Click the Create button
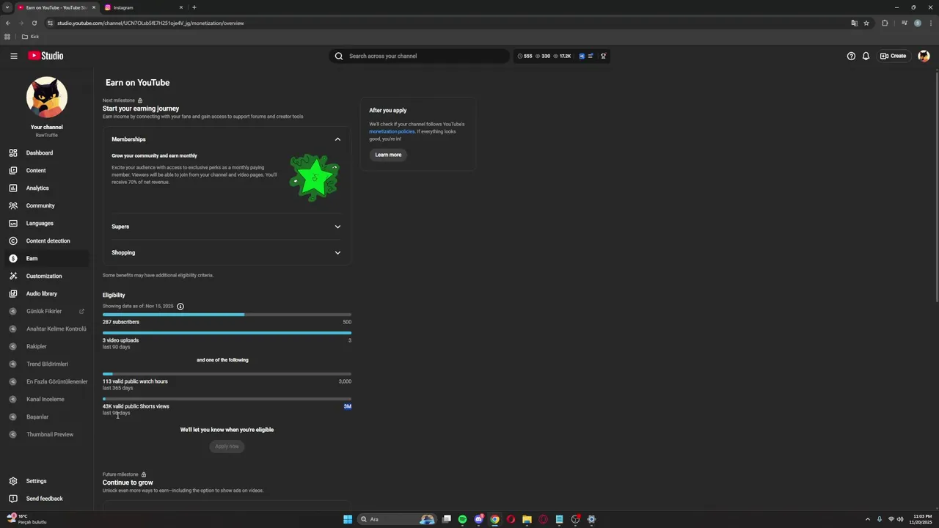Image resolution: width=939 pixels, height=528 pixels. click(x=894, y=56)
